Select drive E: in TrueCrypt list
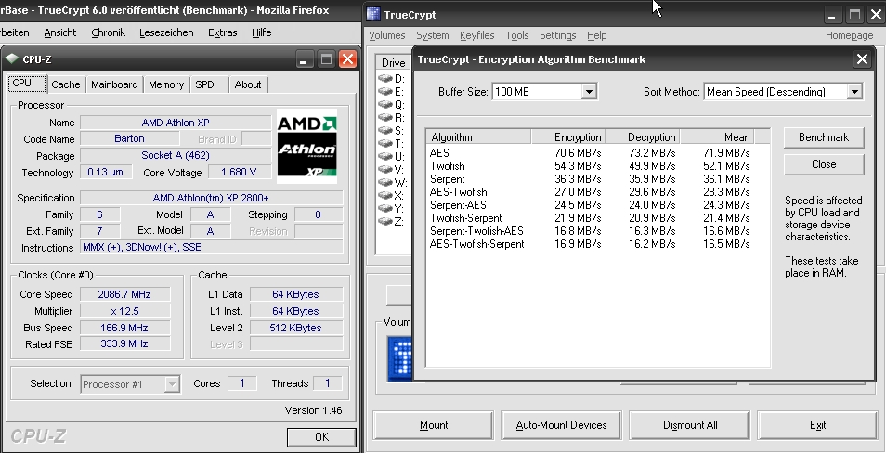The image size is (886, 453). (392, 91)
